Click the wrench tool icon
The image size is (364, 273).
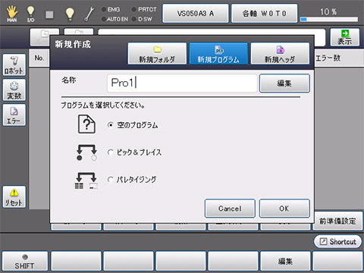(89, 14)
